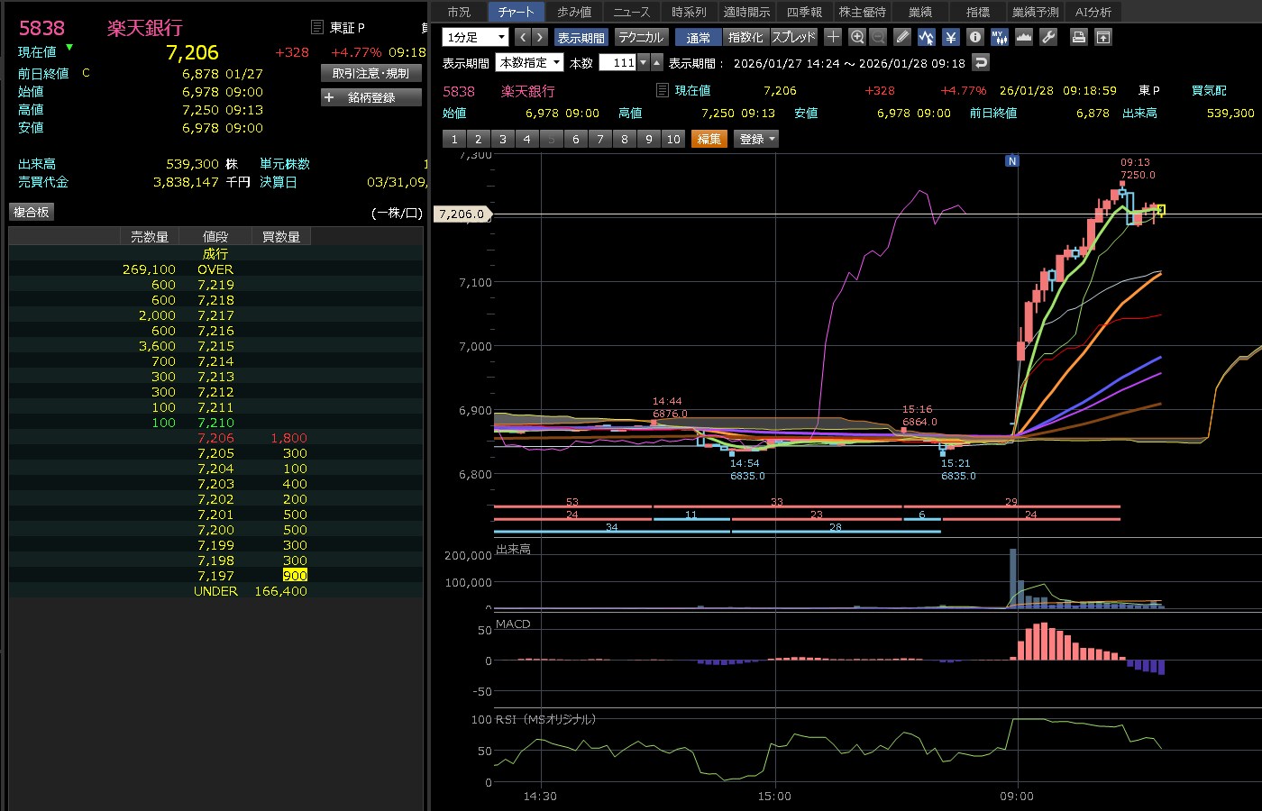
Task: Click the 取引注意・規制 button
Action: coord(371,73)
